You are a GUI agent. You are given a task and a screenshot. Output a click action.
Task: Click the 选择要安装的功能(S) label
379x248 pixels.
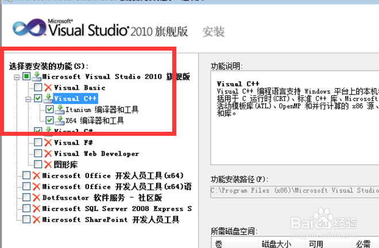(x=49, y=66)
